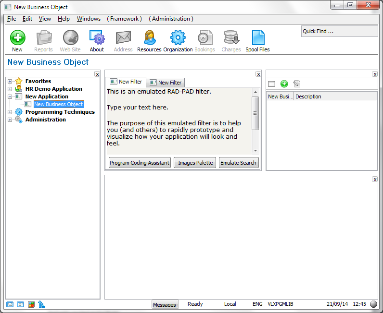Click the HR Demo Application tree icon
The image size is (383, 313).
pos(19,89)
